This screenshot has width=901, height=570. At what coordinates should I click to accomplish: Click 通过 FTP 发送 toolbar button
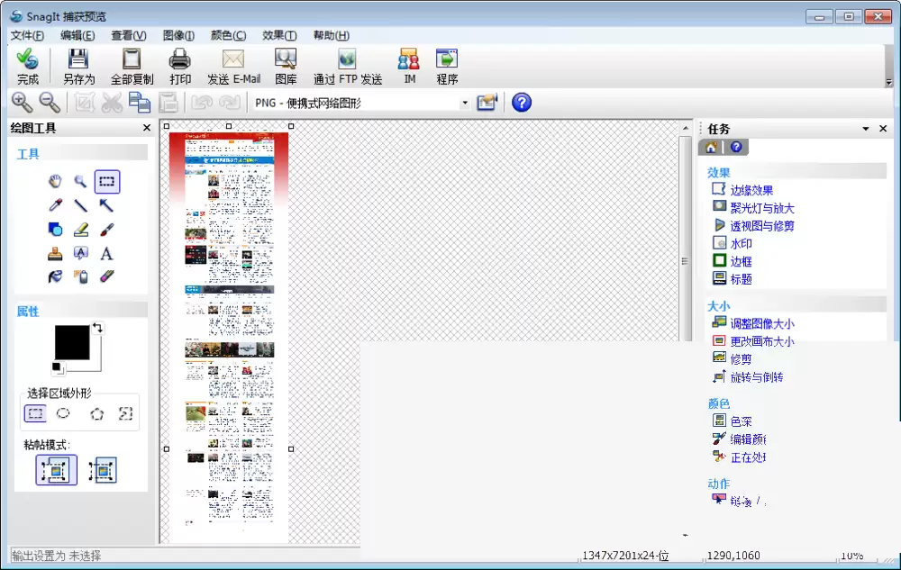(348, 68)
